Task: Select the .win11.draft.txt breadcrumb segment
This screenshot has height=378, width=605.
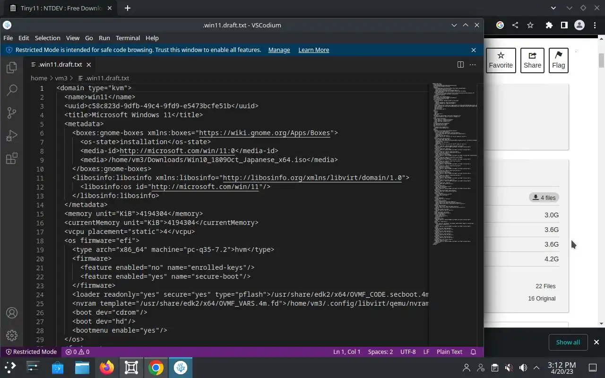Action: [x=104, y=78]
